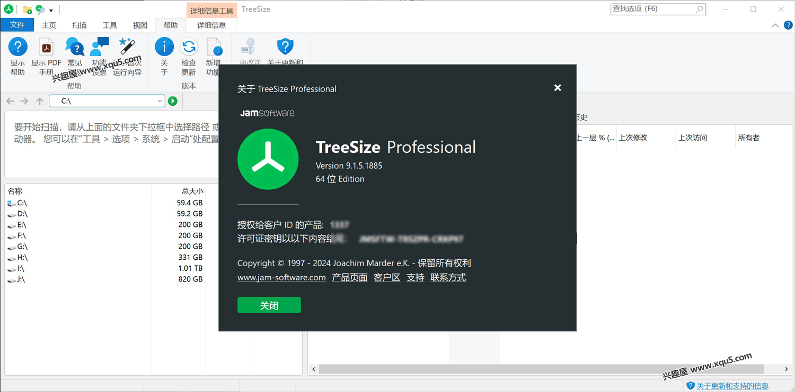
Task: Open the Contact (联系方式) link
Action: pyautogui.click(x=448, y=278)
